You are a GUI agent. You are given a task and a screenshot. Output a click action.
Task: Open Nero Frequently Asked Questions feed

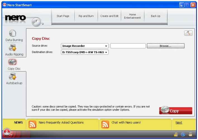(x=61, y=122)
